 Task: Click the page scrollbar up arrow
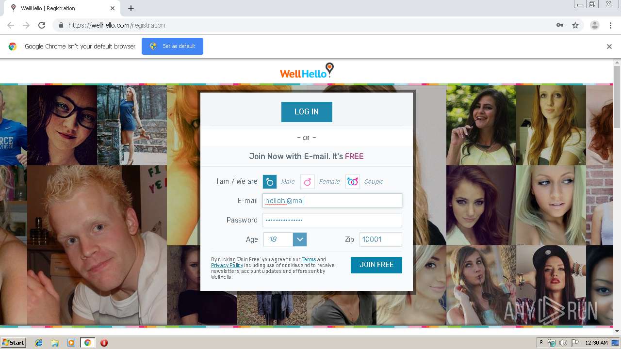tap(617, 63)
